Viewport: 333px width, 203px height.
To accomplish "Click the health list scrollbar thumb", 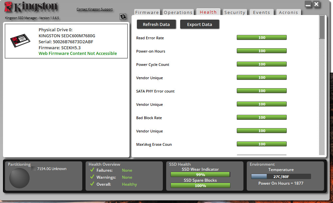I will (x=322, y=27).
